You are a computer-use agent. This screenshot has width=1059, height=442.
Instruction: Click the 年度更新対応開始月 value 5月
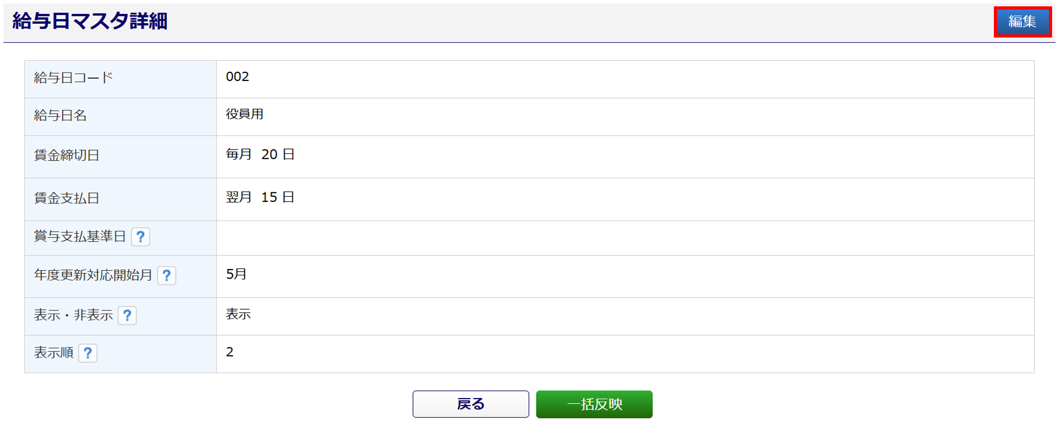pyautogui.click(x=236, y=274)
